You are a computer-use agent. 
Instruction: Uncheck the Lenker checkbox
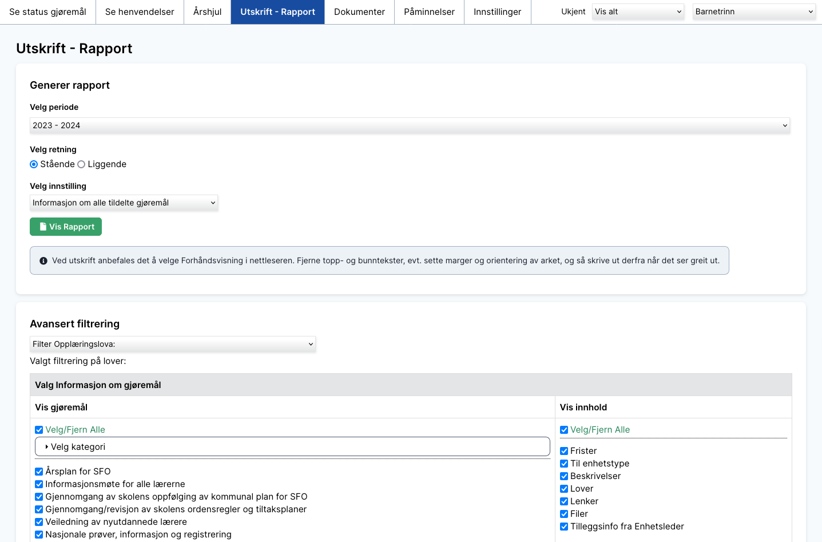[x=564, y=501]
